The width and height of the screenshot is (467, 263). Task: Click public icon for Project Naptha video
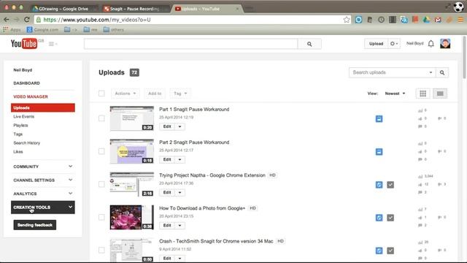(x=379, y=185)
